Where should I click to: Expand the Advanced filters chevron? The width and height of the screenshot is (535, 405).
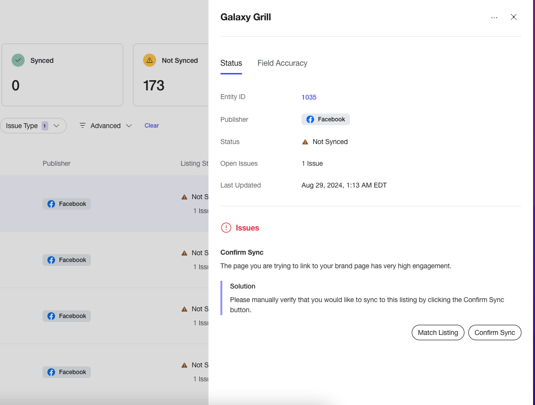[129, 126]
